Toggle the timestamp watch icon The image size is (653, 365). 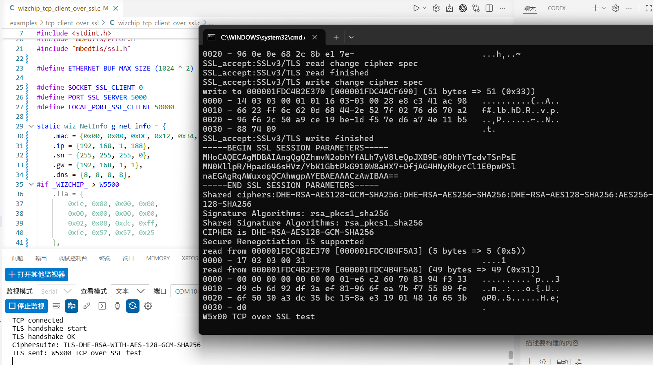pyautogui.click(x=117, y=306)
